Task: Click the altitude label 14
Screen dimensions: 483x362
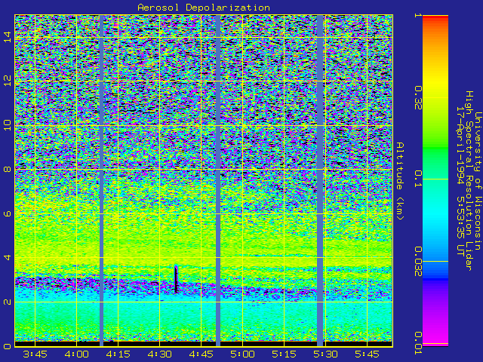Action: 8,37
